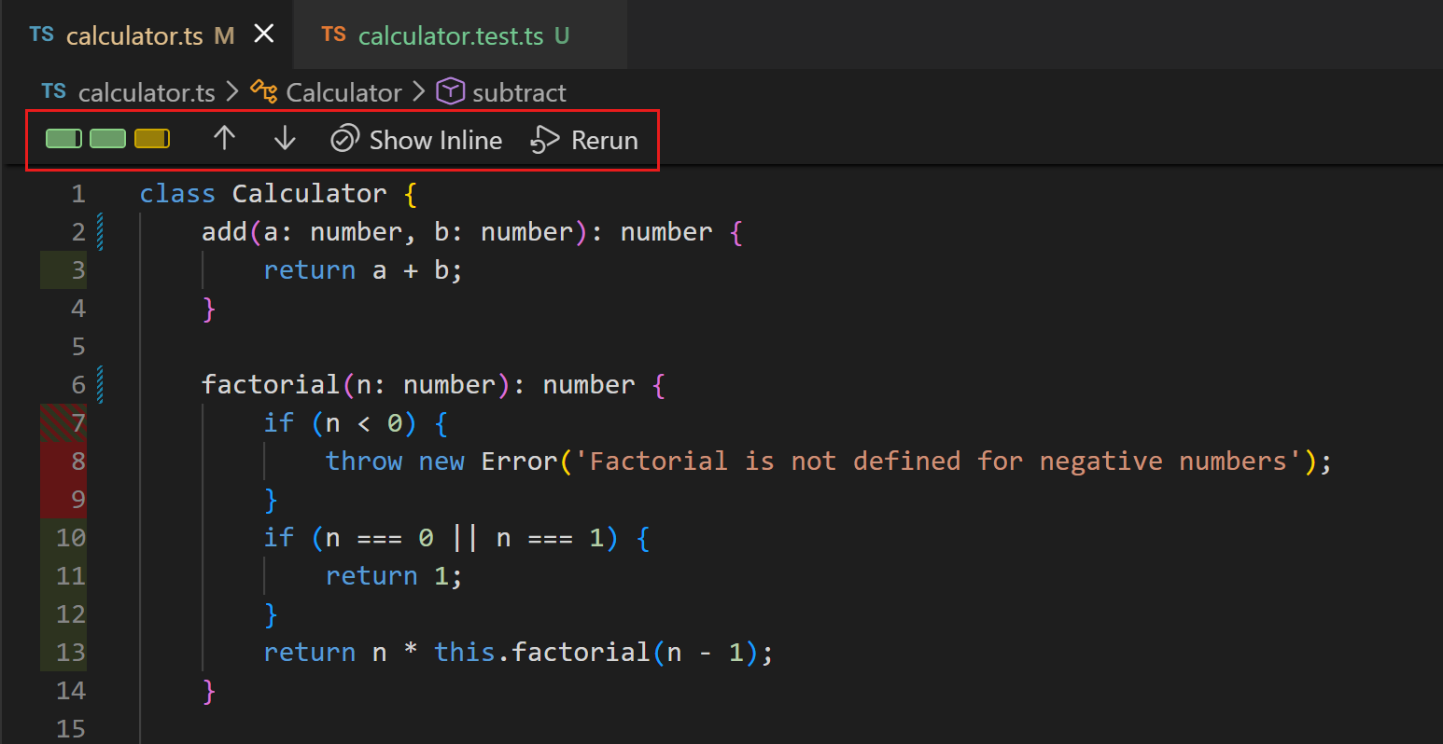This screenshot has height=744, width=1443.
Task: Select the calculator.ts tab
Action: 133,35
